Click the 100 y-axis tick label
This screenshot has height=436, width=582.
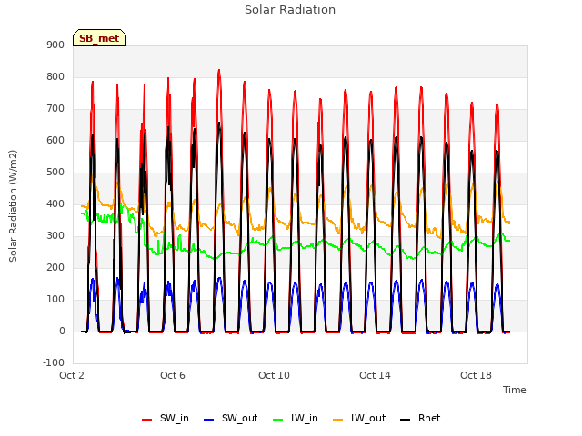pyautogui.click(x=55, y=299)
